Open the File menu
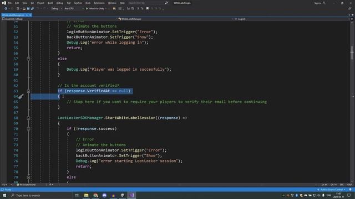This screenshot has width=355, height=199. (10, 3)
